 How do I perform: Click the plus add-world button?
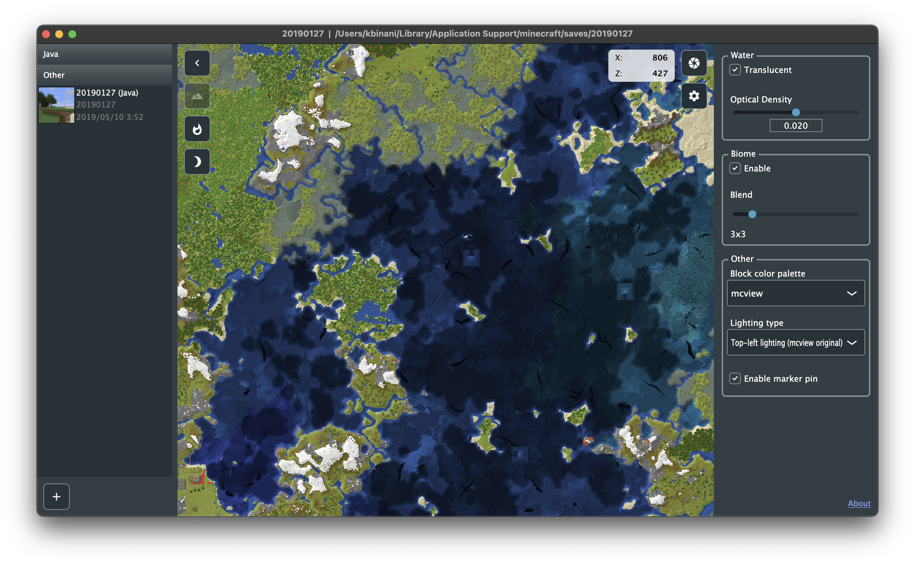coord(57,497)
